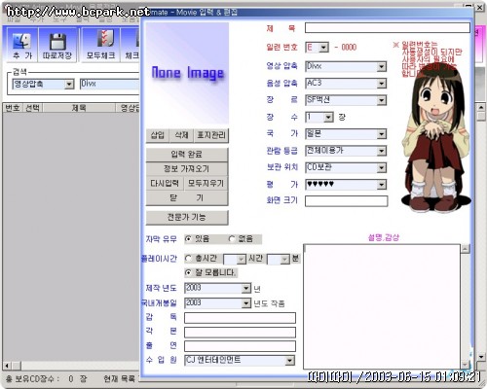487x389 pixels.
Task: Expand the 국내개봉일 year dropdown
Action: [x=246, y=303]
